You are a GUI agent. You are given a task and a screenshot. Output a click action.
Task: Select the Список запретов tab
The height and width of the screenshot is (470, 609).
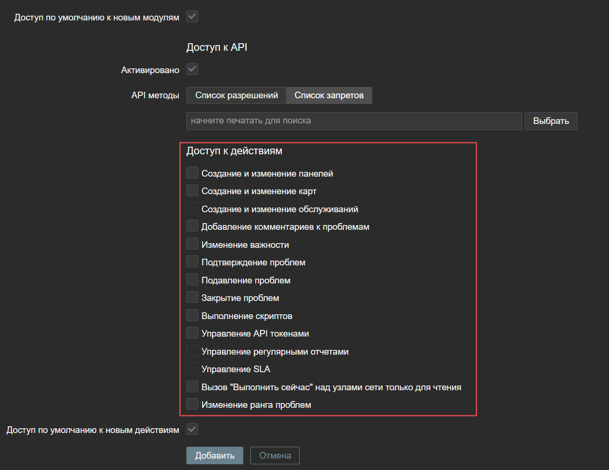tap(329, 95)
